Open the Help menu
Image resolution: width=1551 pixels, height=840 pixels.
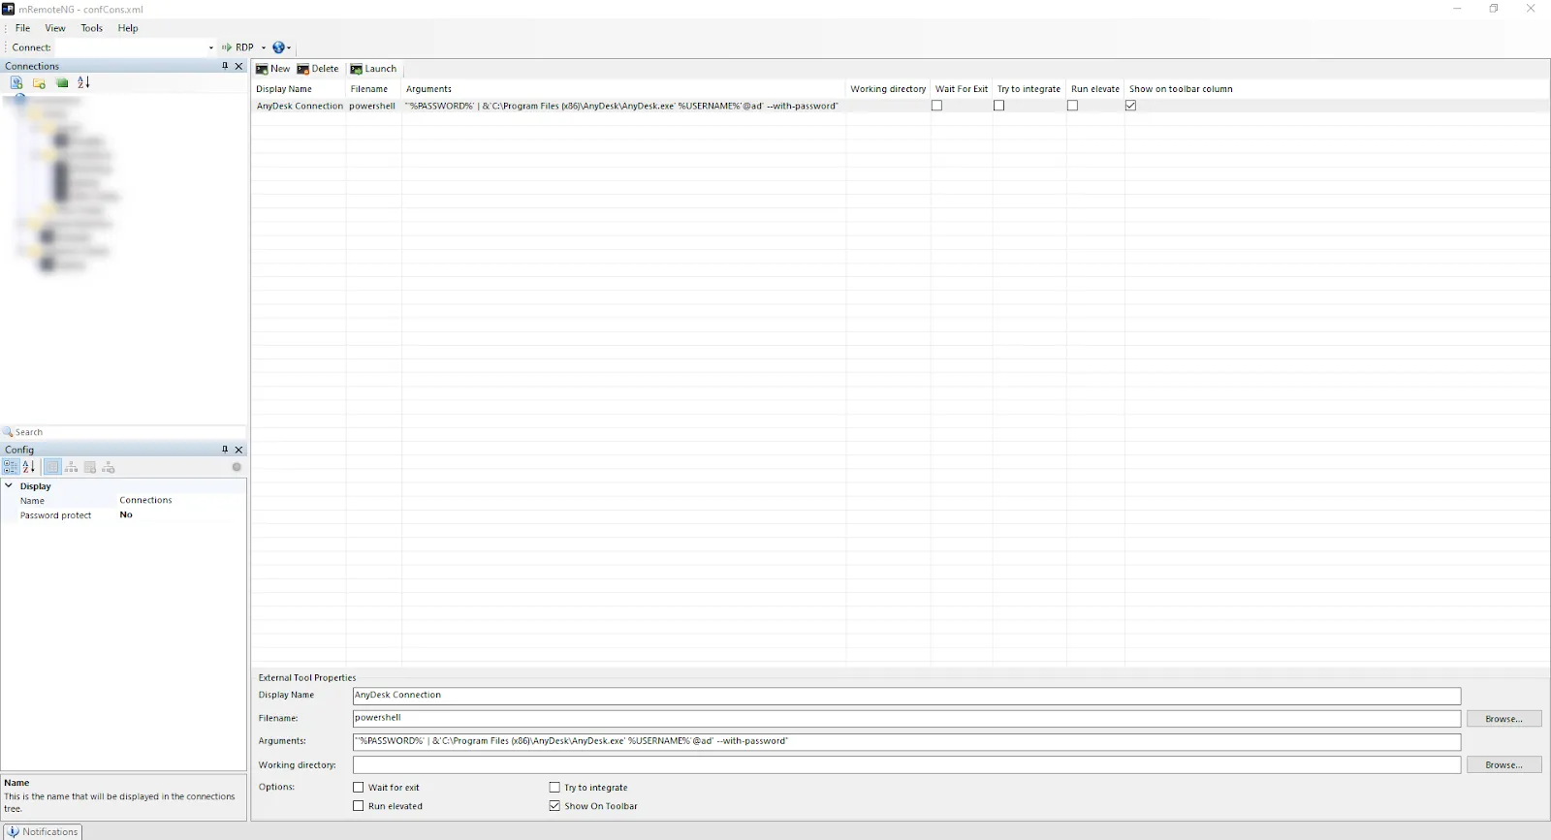(128, 28)
